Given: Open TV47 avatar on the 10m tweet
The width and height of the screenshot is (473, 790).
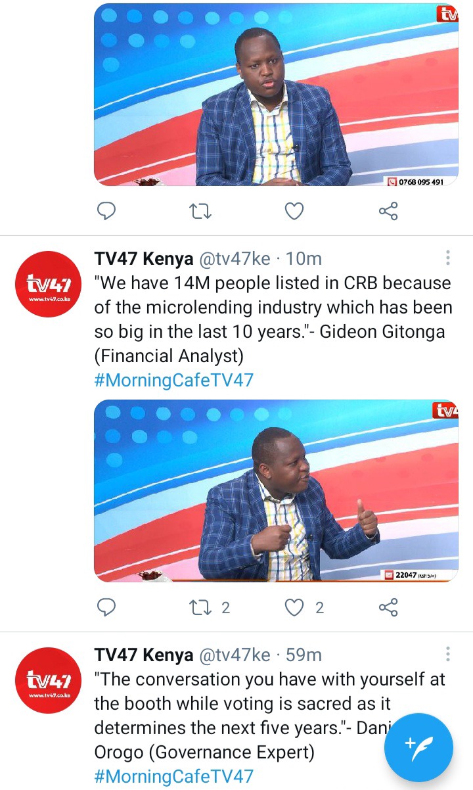Looking at the screenshot, I should [x=47, y=284].
